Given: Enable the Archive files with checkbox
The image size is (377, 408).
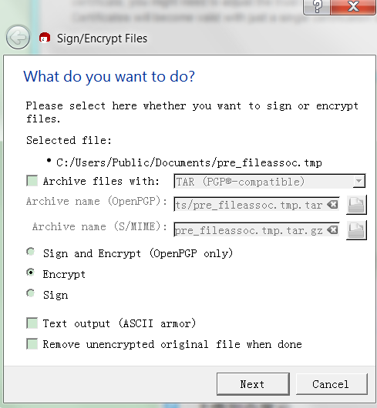Looking at the screenshot, I should [32, 181].
